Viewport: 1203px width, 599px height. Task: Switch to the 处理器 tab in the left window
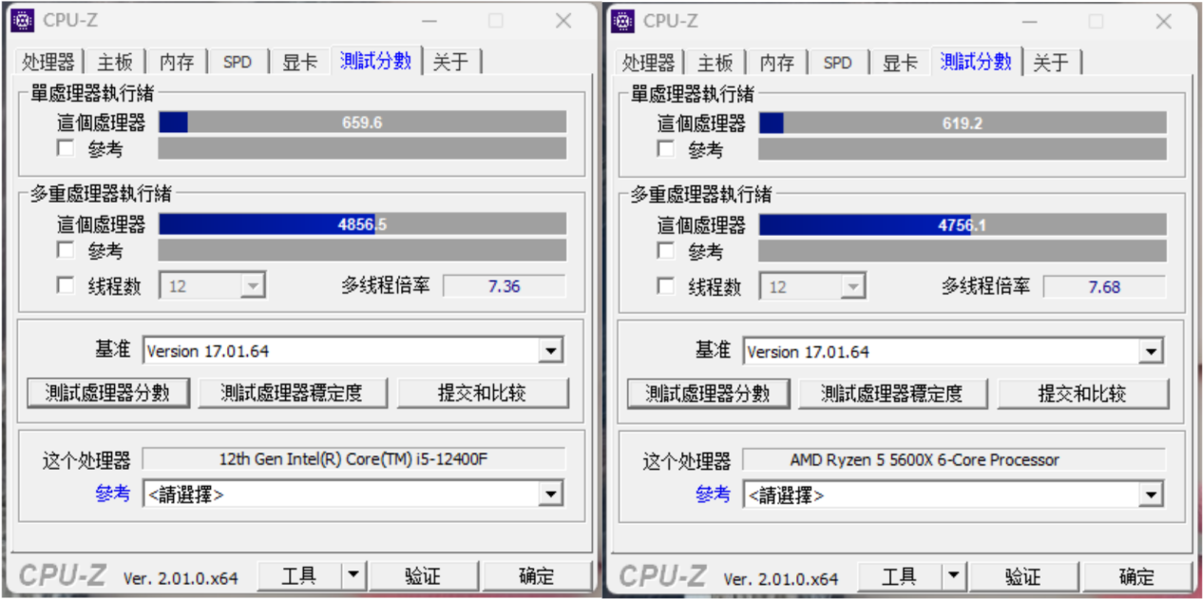(x=48, y=61)
